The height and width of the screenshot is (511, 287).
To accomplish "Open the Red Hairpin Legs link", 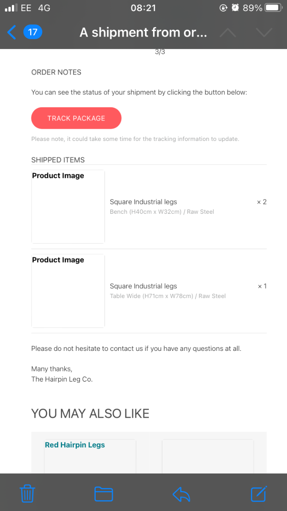I will (x=75, y=445).
